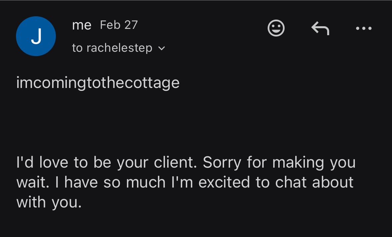Click the word "with" on last line
The height and width of the screenshot is (237, 392).
[x=31, y=201]
